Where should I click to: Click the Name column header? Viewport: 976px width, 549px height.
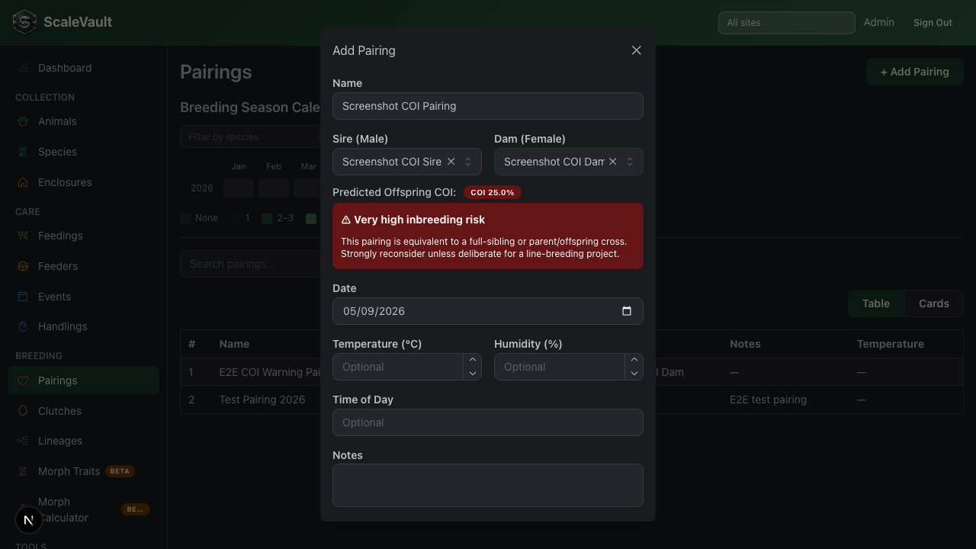[234, 344]
